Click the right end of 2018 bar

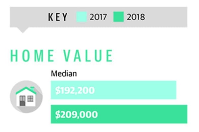click(185, 114)
